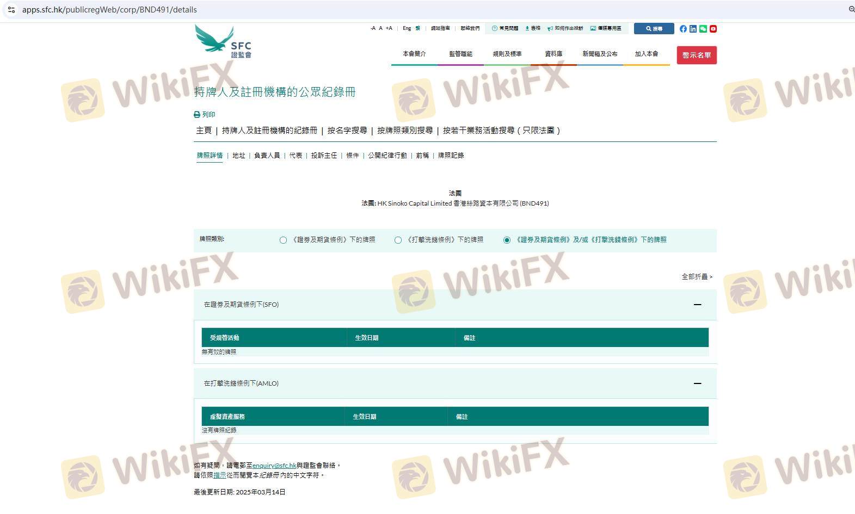
Task: Open 按若干業務活動搜尋 (只限法團) link
Action: coord(501,131)
